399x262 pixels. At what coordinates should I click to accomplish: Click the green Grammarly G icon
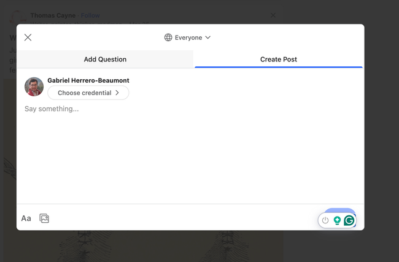349,220
